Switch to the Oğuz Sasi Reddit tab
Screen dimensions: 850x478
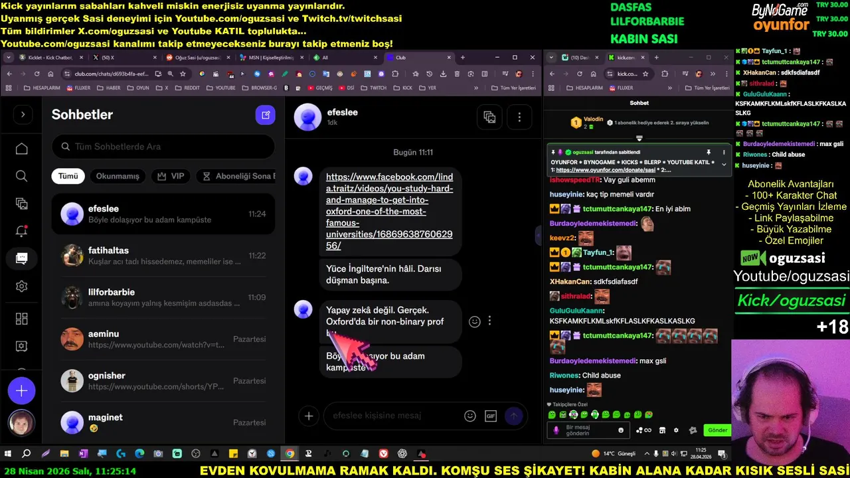pyautogui.click(x=198, y=58)
